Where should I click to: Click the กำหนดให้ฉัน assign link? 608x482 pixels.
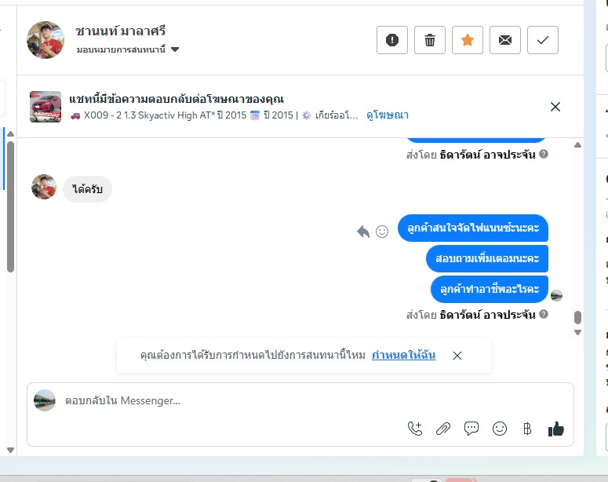403,355
